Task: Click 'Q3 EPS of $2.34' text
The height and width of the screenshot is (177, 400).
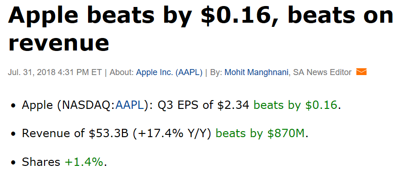Action: [x=203, y=105]
